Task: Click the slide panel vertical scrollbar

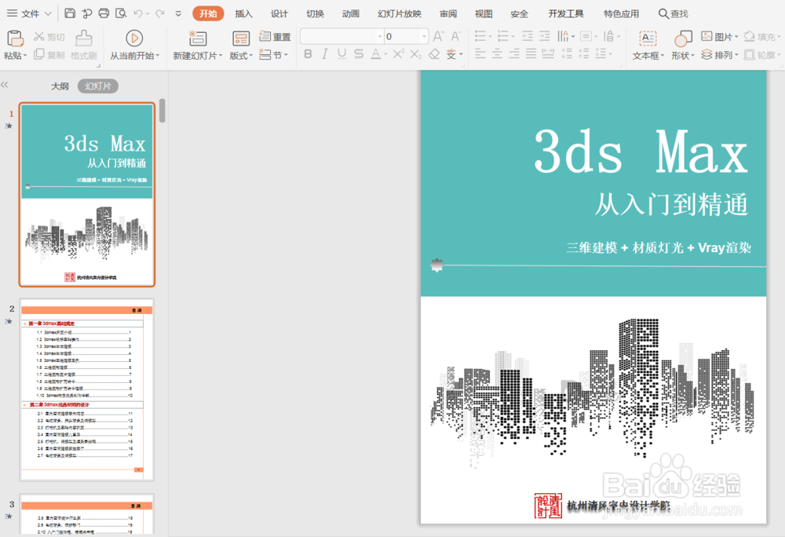Action: [162, 111]
